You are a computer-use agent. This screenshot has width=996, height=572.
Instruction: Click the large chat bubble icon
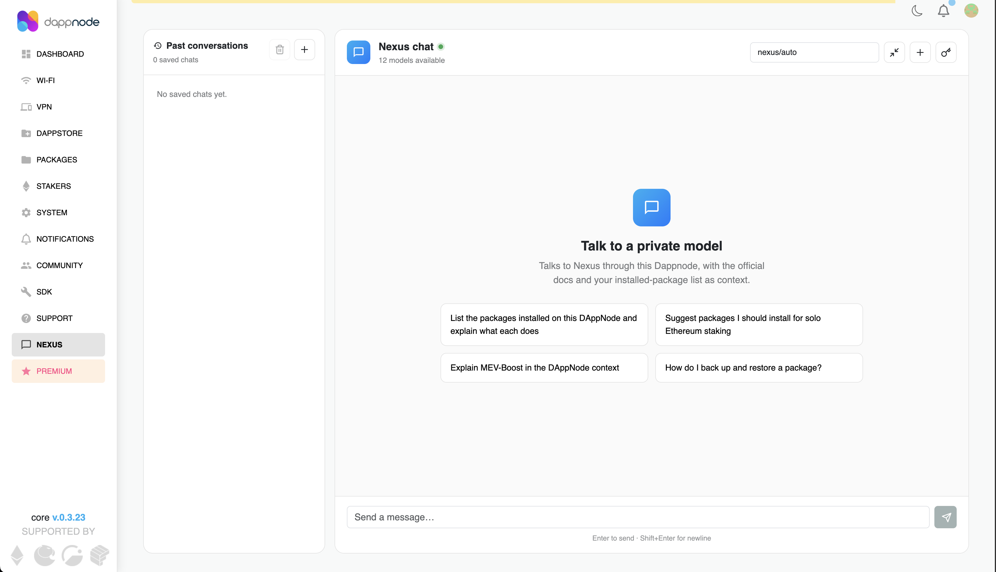pyautogui.click(x=651, y=207)
